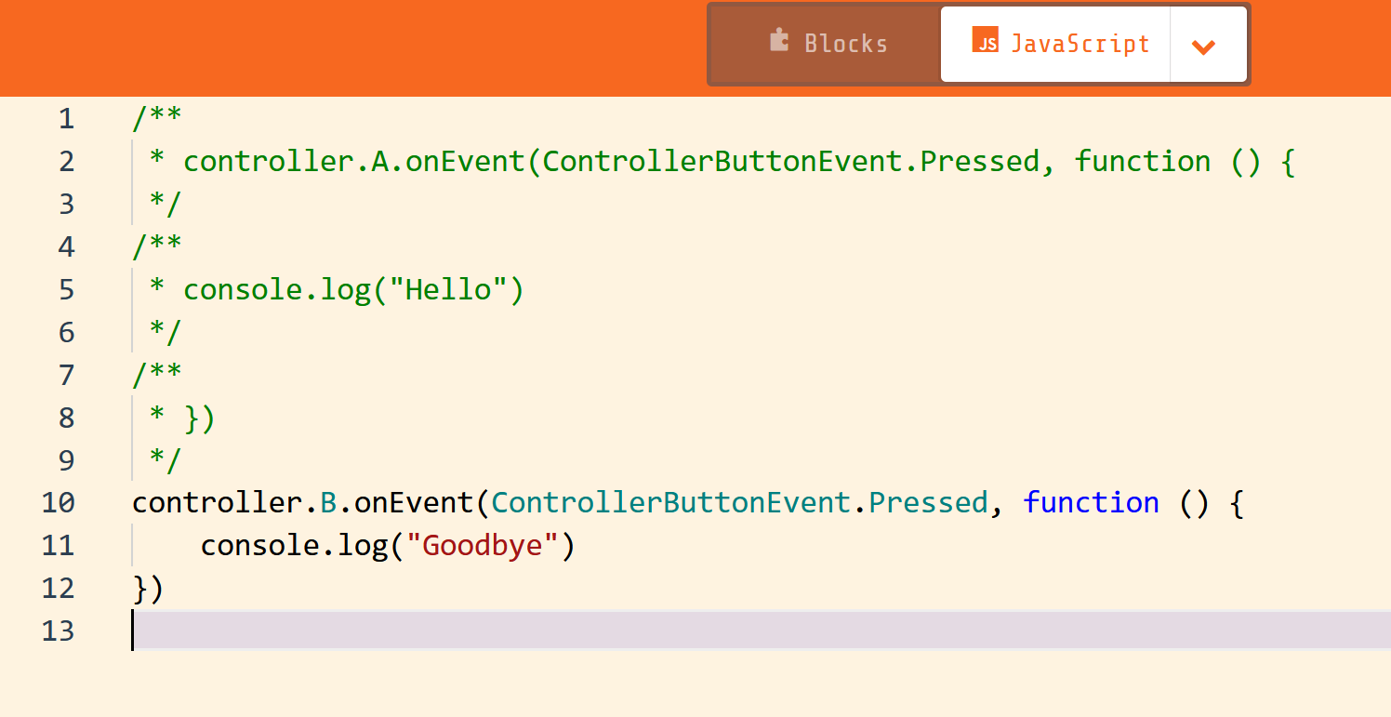Click the function keyword on line 10
This screenshot has width=1391, height=717.
pos(1091,502)
